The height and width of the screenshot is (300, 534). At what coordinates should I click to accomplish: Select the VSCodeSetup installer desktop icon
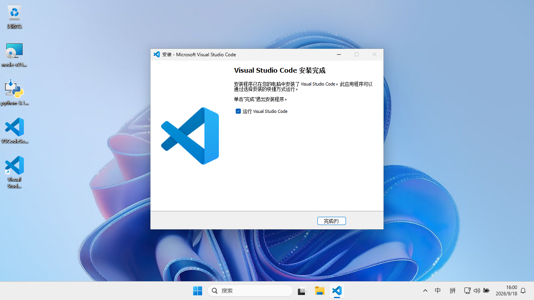(14, 131)
